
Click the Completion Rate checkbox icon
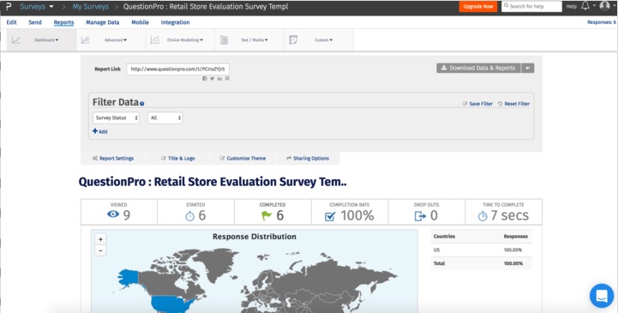[330, 216]
